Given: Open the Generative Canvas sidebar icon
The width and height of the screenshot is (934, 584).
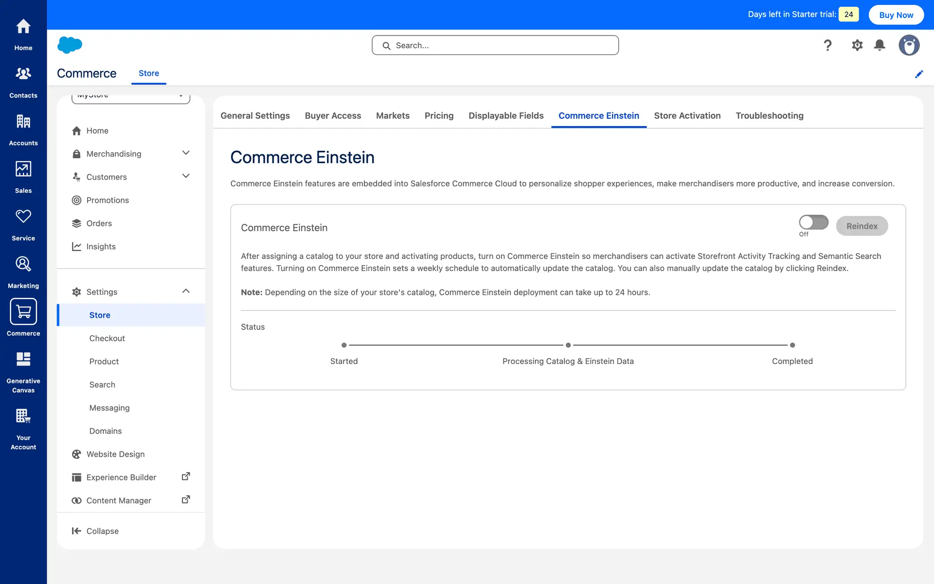Looking at the screenshot, I should click(x=23, y=359).
